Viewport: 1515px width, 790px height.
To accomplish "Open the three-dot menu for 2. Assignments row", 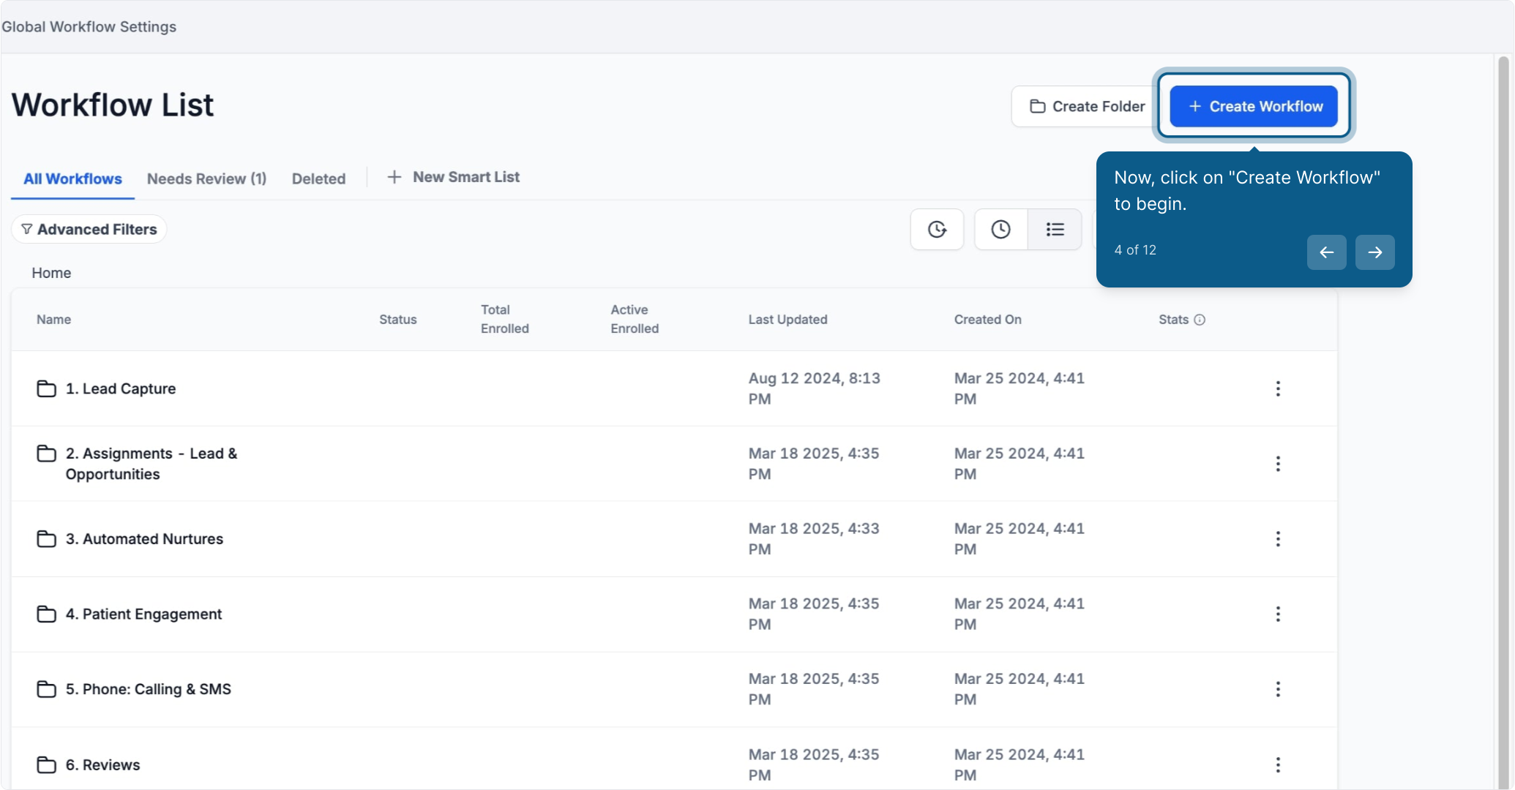I will tap(1278, 464).
